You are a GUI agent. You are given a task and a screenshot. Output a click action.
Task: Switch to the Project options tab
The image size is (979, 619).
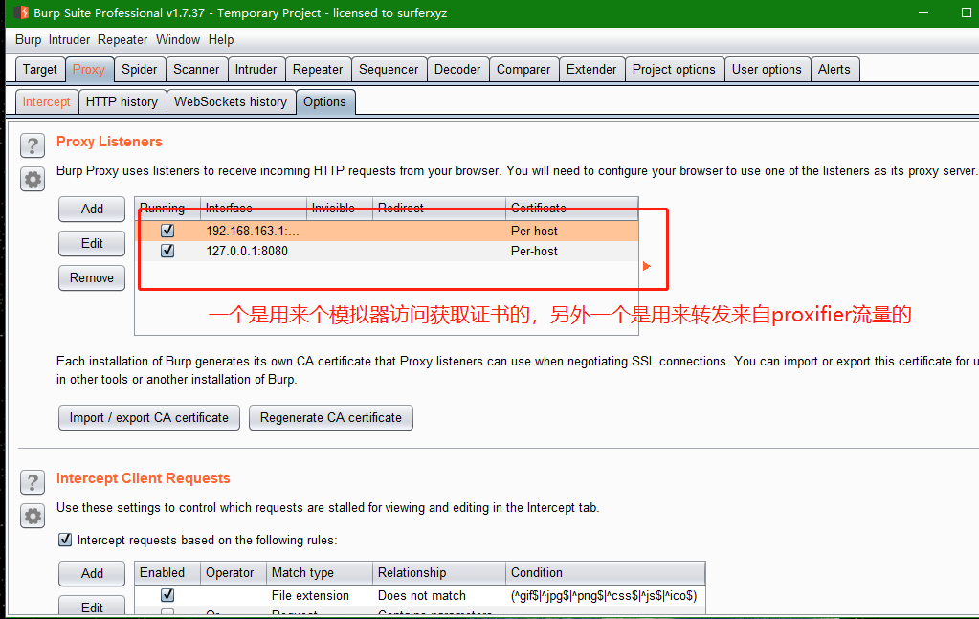[675, 69]
